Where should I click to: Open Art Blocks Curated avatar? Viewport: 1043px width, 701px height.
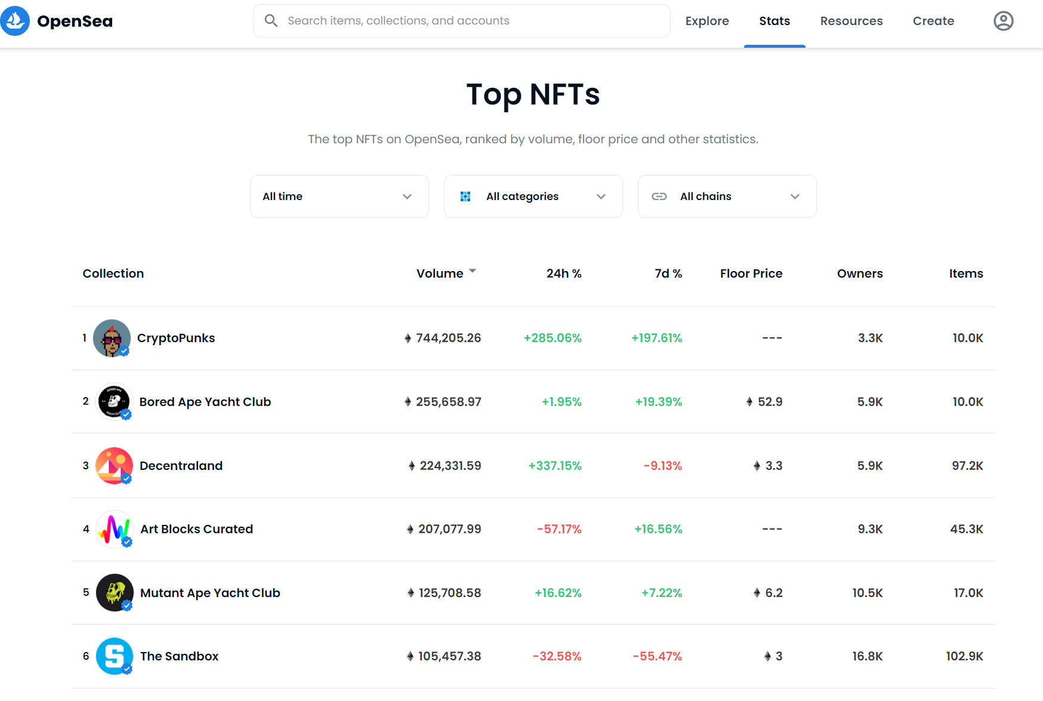(114, 529)
